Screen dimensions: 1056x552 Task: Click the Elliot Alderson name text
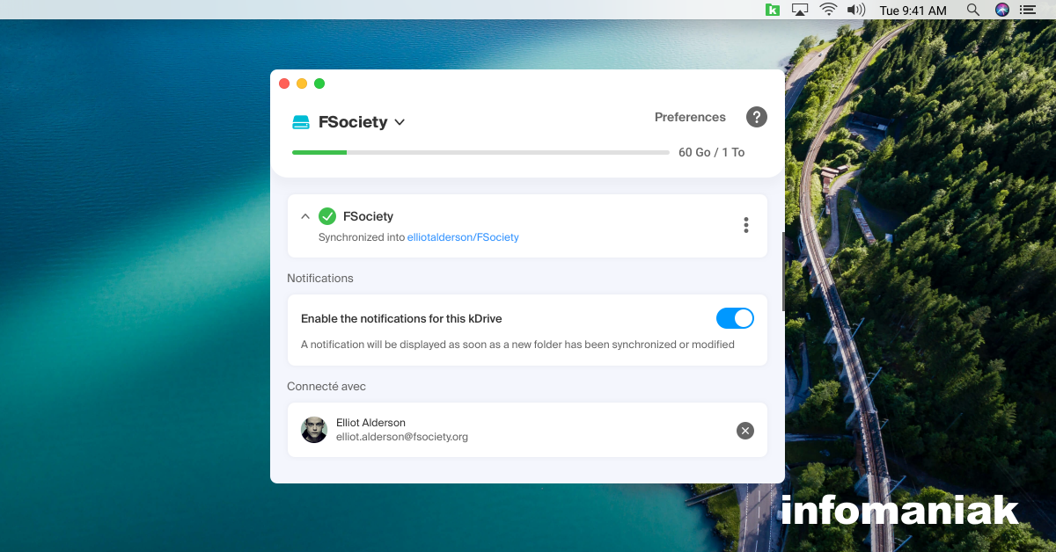point(370,423)
